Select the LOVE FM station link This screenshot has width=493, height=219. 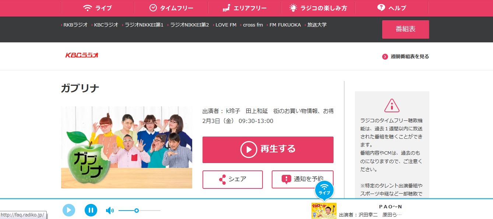pos(224,25)
